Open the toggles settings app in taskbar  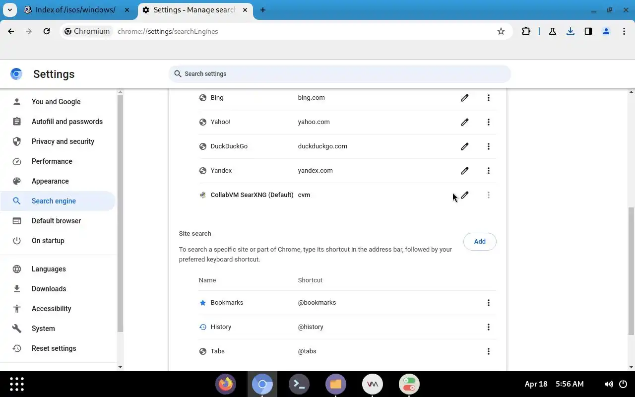(409, 384)
